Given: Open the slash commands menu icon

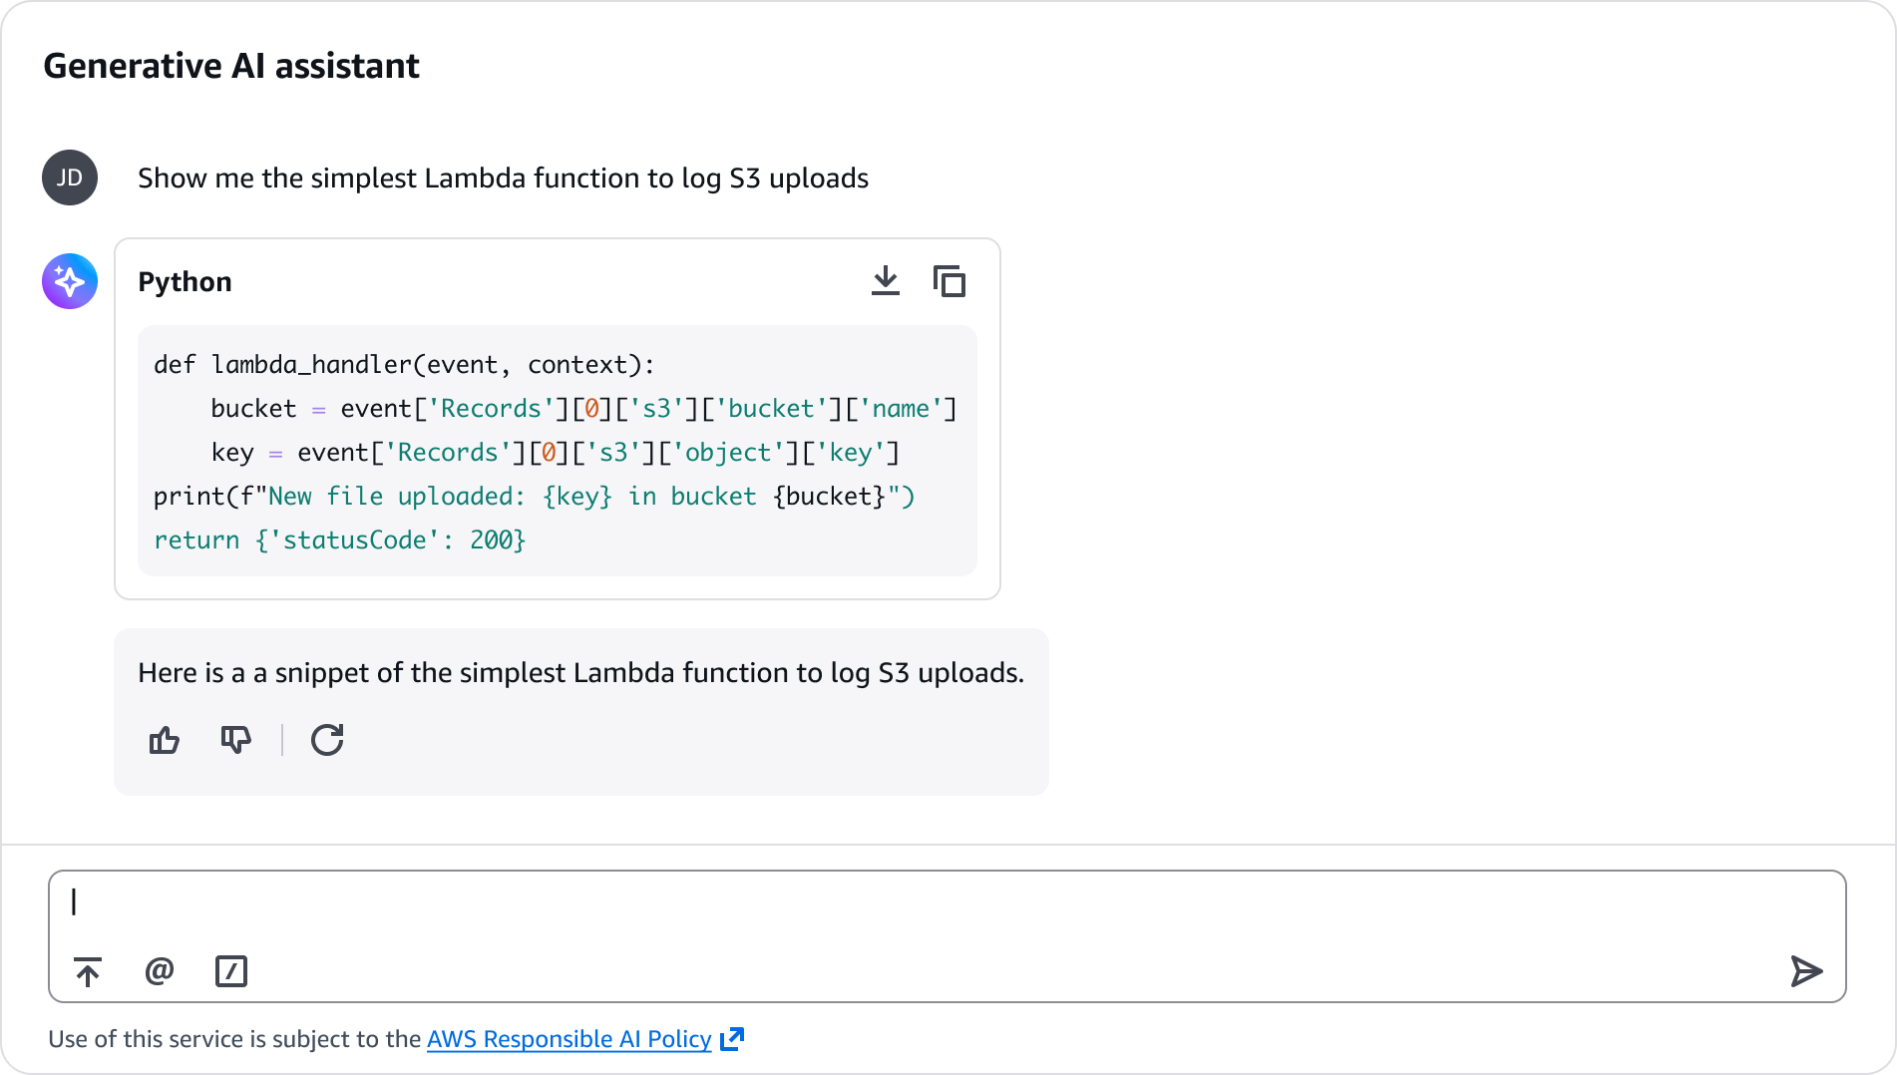Looking at the screenshot, I should pyautogui.click(x=231, y=971).
